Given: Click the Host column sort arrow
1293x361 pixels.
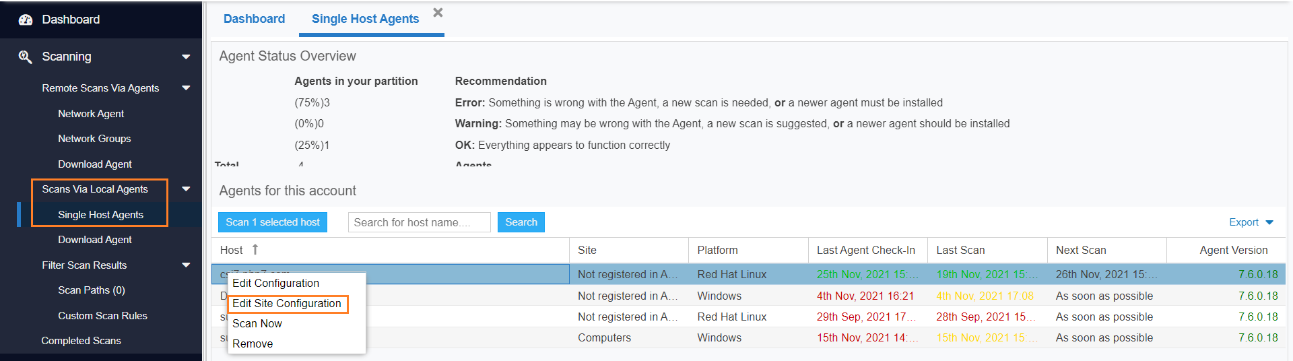Looking at the screenshot, I should coord(255,250).
